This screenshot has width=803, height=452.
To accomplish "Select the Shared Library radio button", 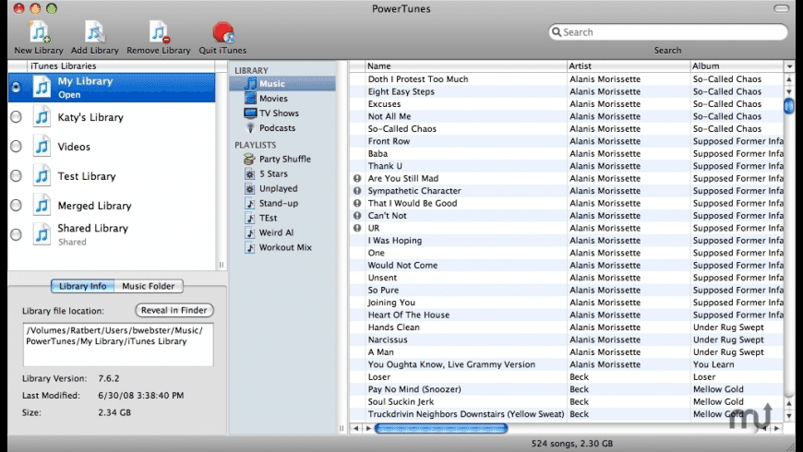I will tap(16, 234).
